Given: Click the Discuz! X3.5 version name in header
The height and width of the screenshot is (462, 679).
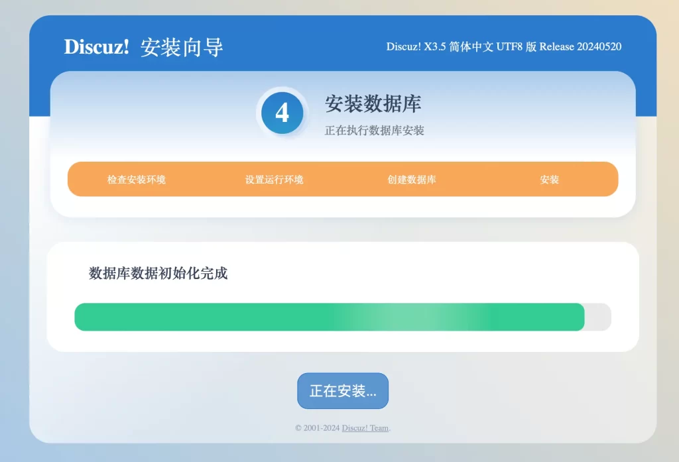Looking at the screenshot, I should pyautogui.click(x=416, y=46).
